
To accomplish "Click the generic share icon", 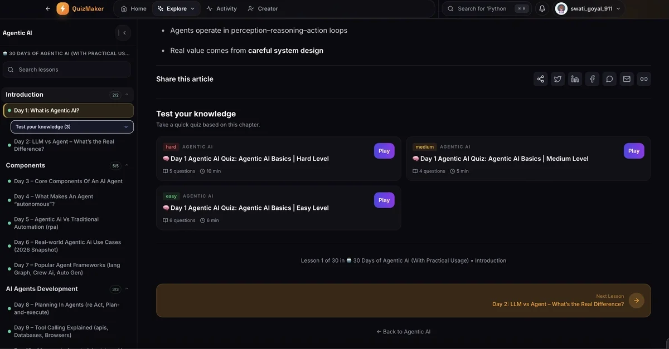I will (540, 79).
